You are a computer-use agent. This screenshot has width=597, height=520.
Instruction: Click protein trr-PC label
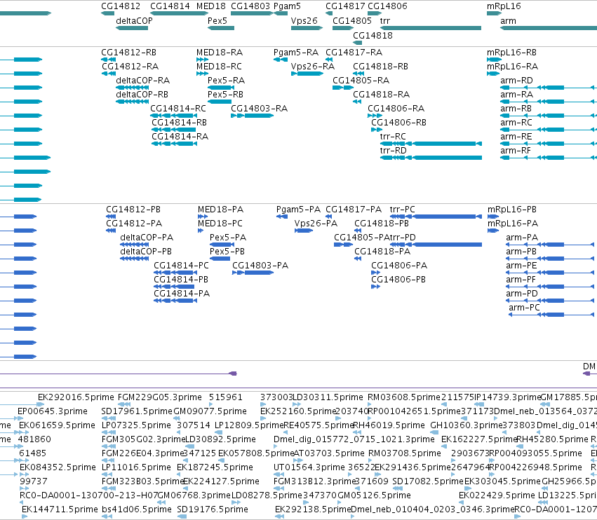pyautogui.click(x=402, y=210)
